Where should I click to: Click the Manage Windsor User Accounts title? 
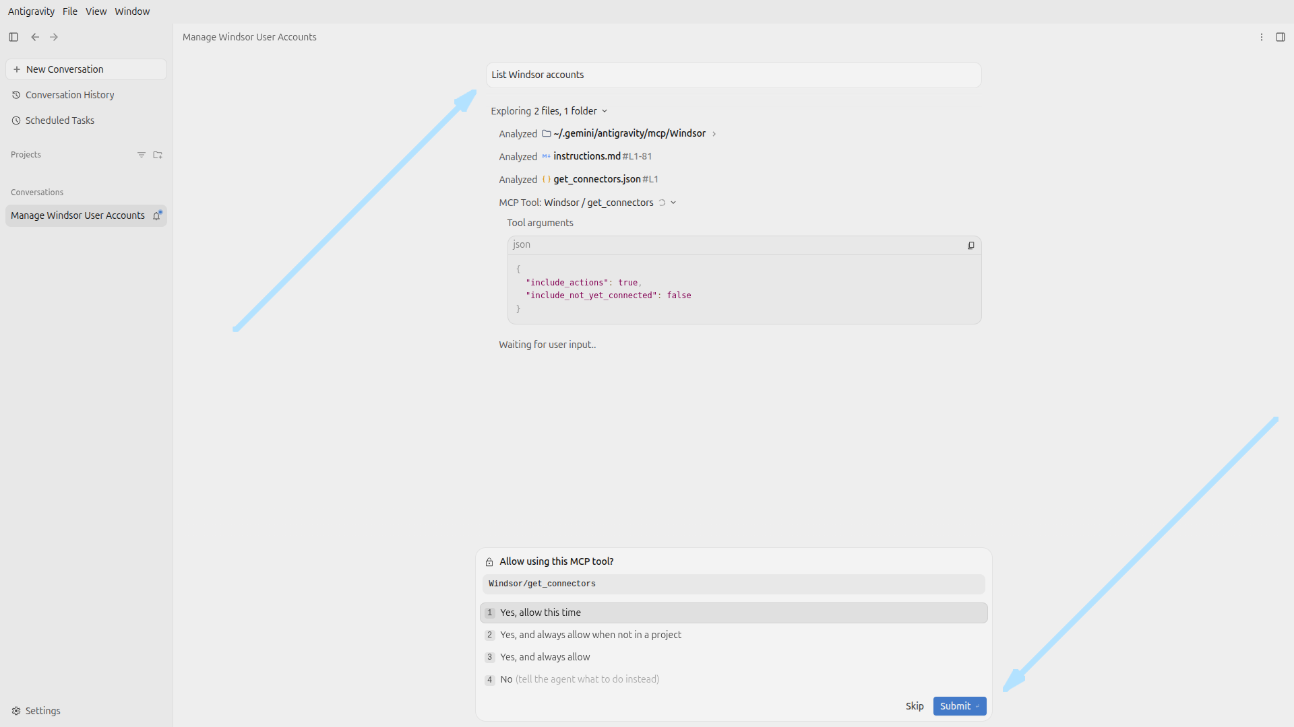[x=249, y=37]
